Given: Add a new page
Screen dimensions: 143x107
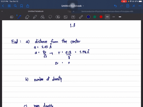Looking at the screenshot, I should pyautogui.click(x=128, y=6).
